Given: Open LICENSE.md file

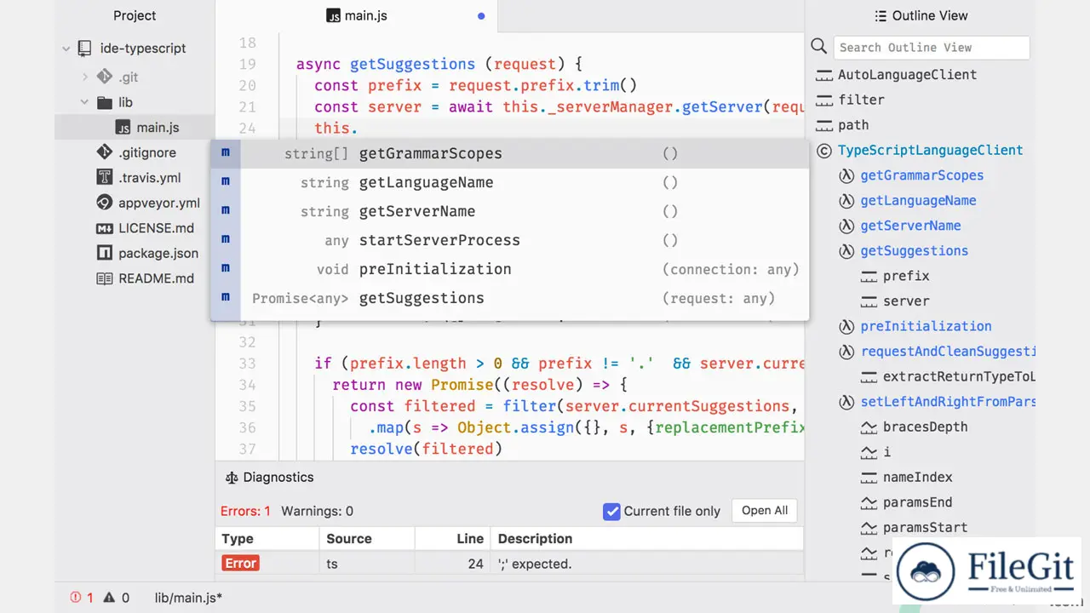Looking at the screenshot, I should tap(156, 228).
